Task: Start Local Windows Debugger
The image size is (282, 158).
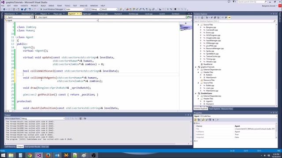Action: pos(52,9)
